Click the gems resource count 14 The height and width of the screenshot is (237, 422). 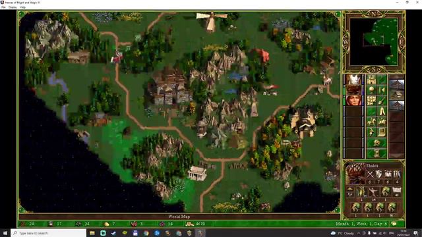[x=170, y=224]
